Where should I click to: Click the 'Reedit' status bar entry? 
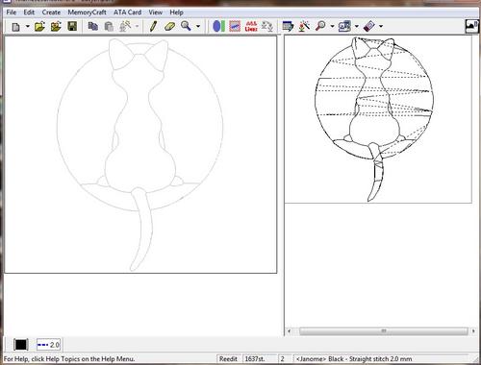coord(228,359)
